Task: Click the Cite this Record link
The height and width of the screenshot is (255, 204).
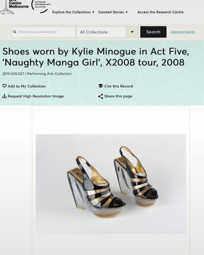Action: (x=118, y=86)
